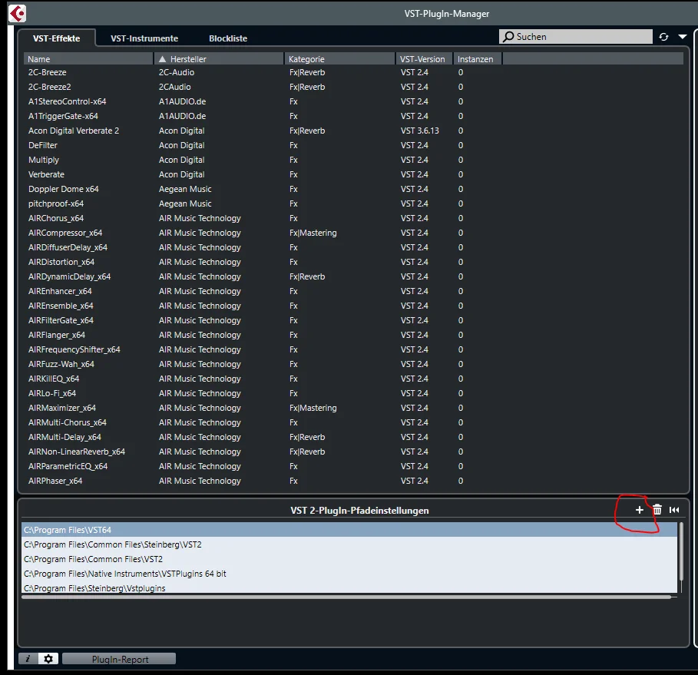The image size is (698, 675).
Task: Open the Blockliste tab
Action: pyautogui.click(x=228, y=38)
